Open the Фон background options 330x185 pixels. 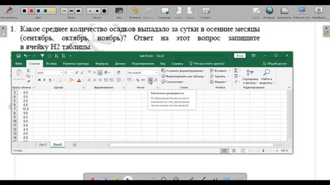coord(119,11)
